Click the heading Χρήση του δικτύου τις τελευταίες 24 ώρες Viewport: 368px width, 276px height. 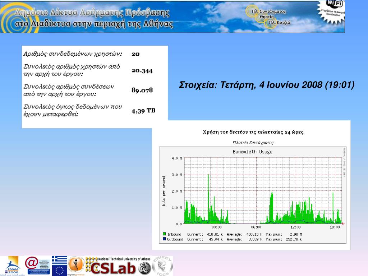click(x=253, y=132)
